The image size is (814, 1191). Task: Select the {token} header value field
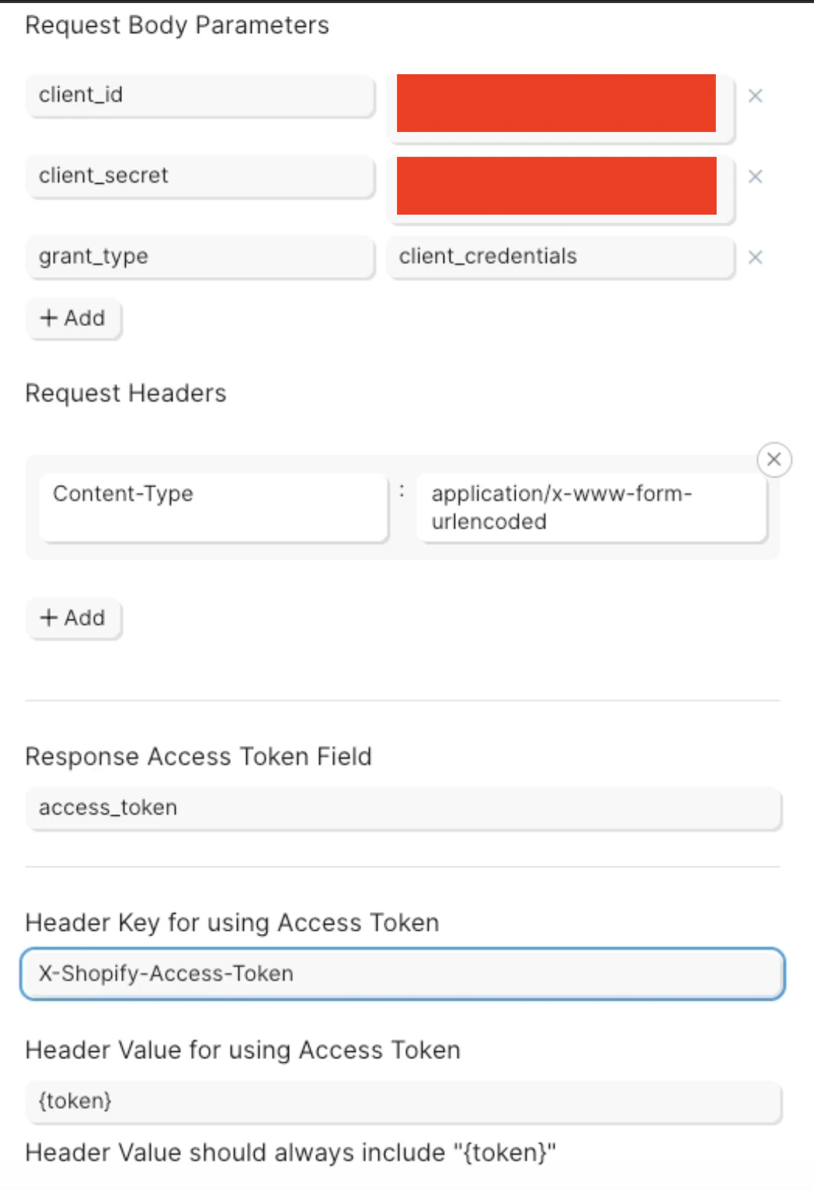pyautogui.click(x=403, y=1101)
